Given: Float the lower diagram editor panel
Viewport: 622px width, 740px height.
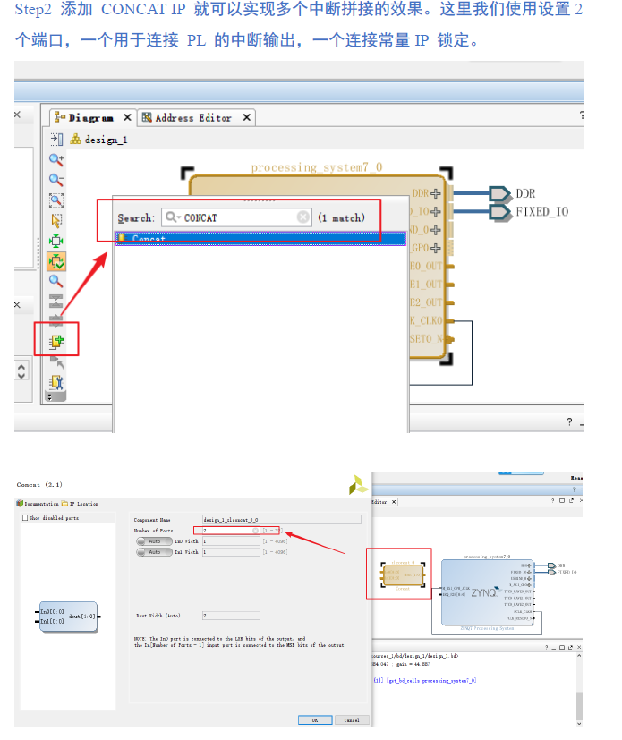Looking at the screenshot, I should 571,501.
